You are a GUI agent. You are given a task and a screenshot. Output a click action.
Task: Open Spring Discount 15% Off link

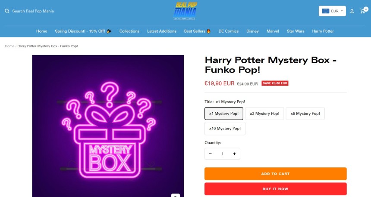[83, 31]
